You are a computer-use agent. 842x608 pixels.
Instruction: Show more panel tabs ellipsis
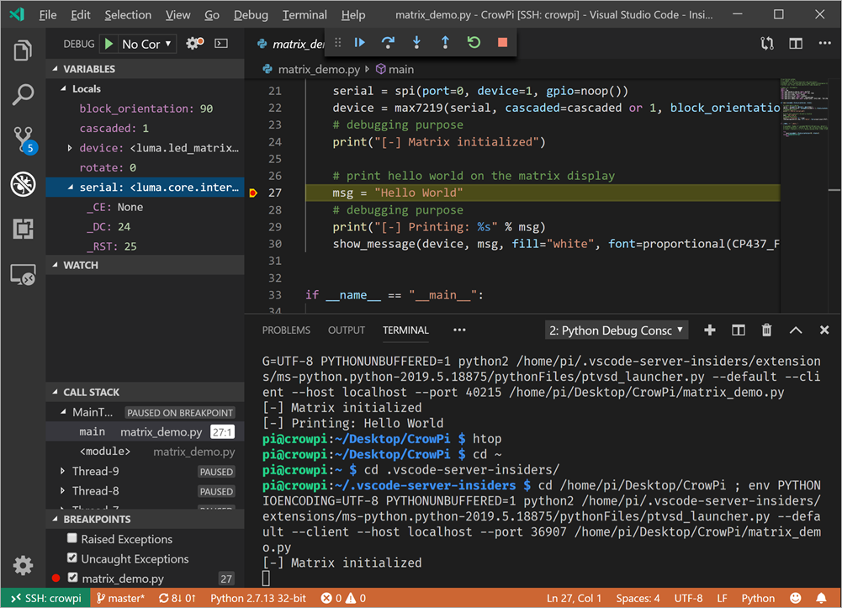pyautogui.click(x=459, y=330)
